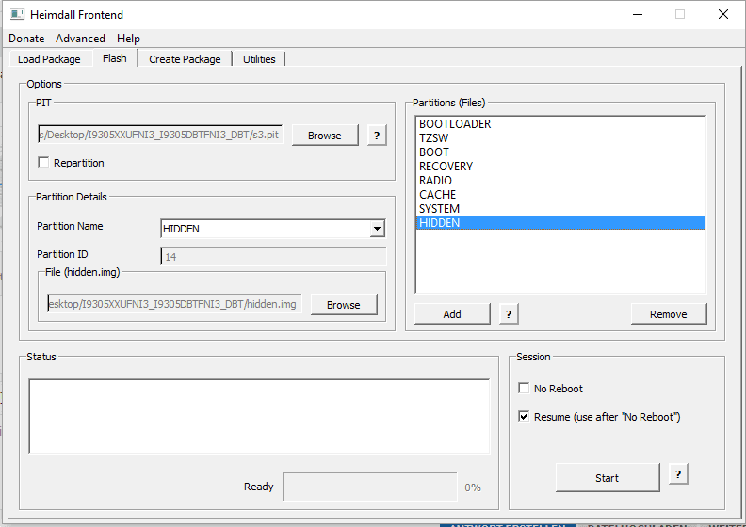Click inside the Status output box
The image size is (746, 527).
click(x=259, y=416)
